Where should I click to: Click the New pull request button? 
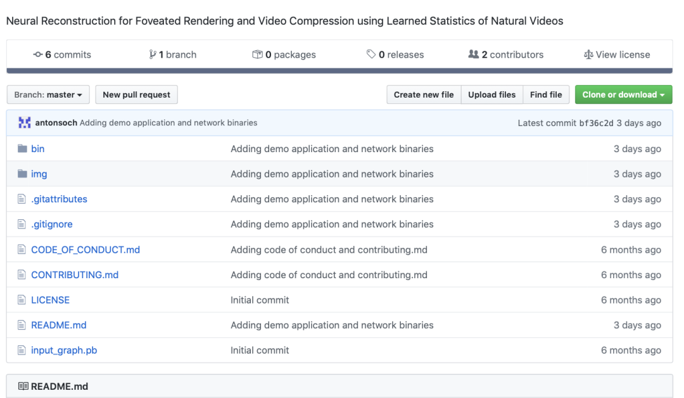[136, 95]
